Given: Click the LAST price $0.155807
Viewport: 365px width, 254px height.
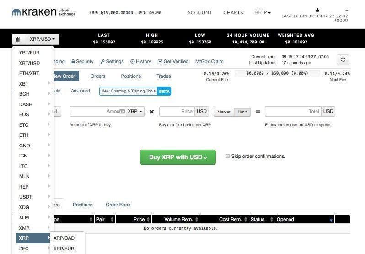Looking at the screenshot, I should (104, 42).
